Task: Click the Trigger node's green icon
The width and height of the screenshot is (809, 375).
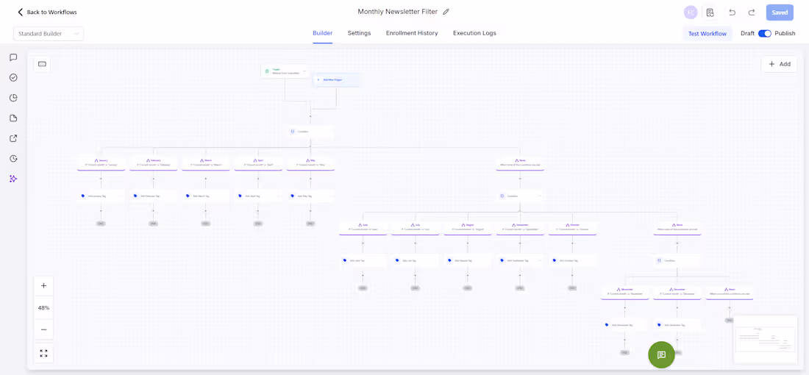Action: pos(267,71)
